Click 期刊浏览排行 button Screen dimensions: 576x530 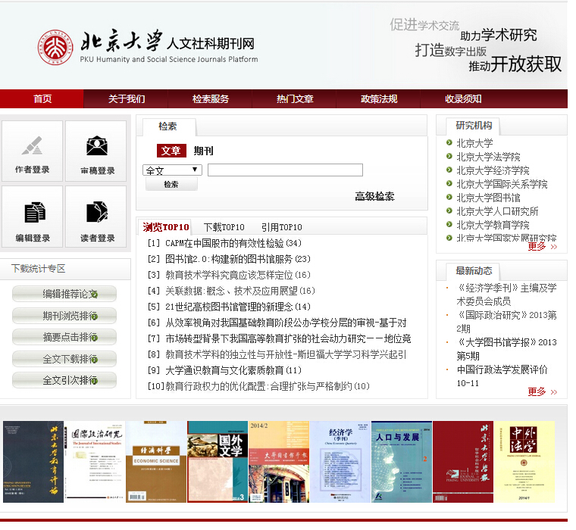(x=64, y=316)
